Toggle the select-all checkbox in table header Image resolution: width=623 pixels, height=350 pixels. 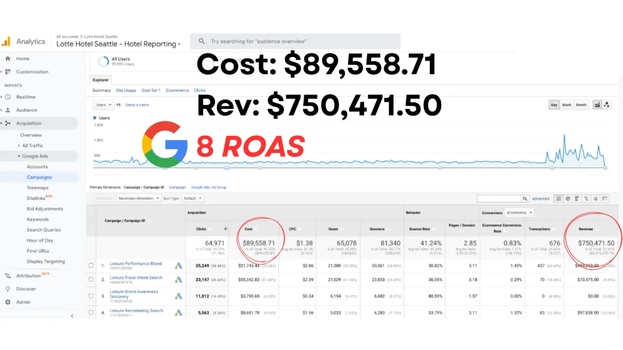point(91,220)
